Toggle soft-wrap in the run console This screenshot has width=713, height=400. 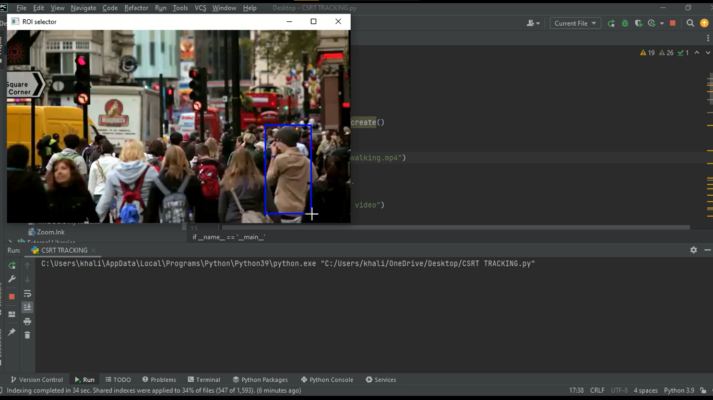pyautogui.click(x=27, y=293)
